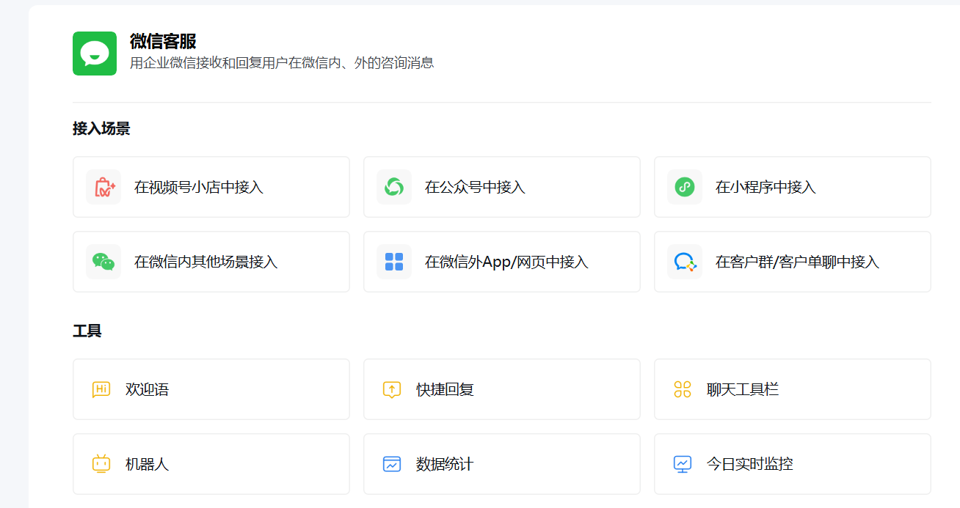
Task: Click the 数据统计 chart icon
Action: point(392,464)
